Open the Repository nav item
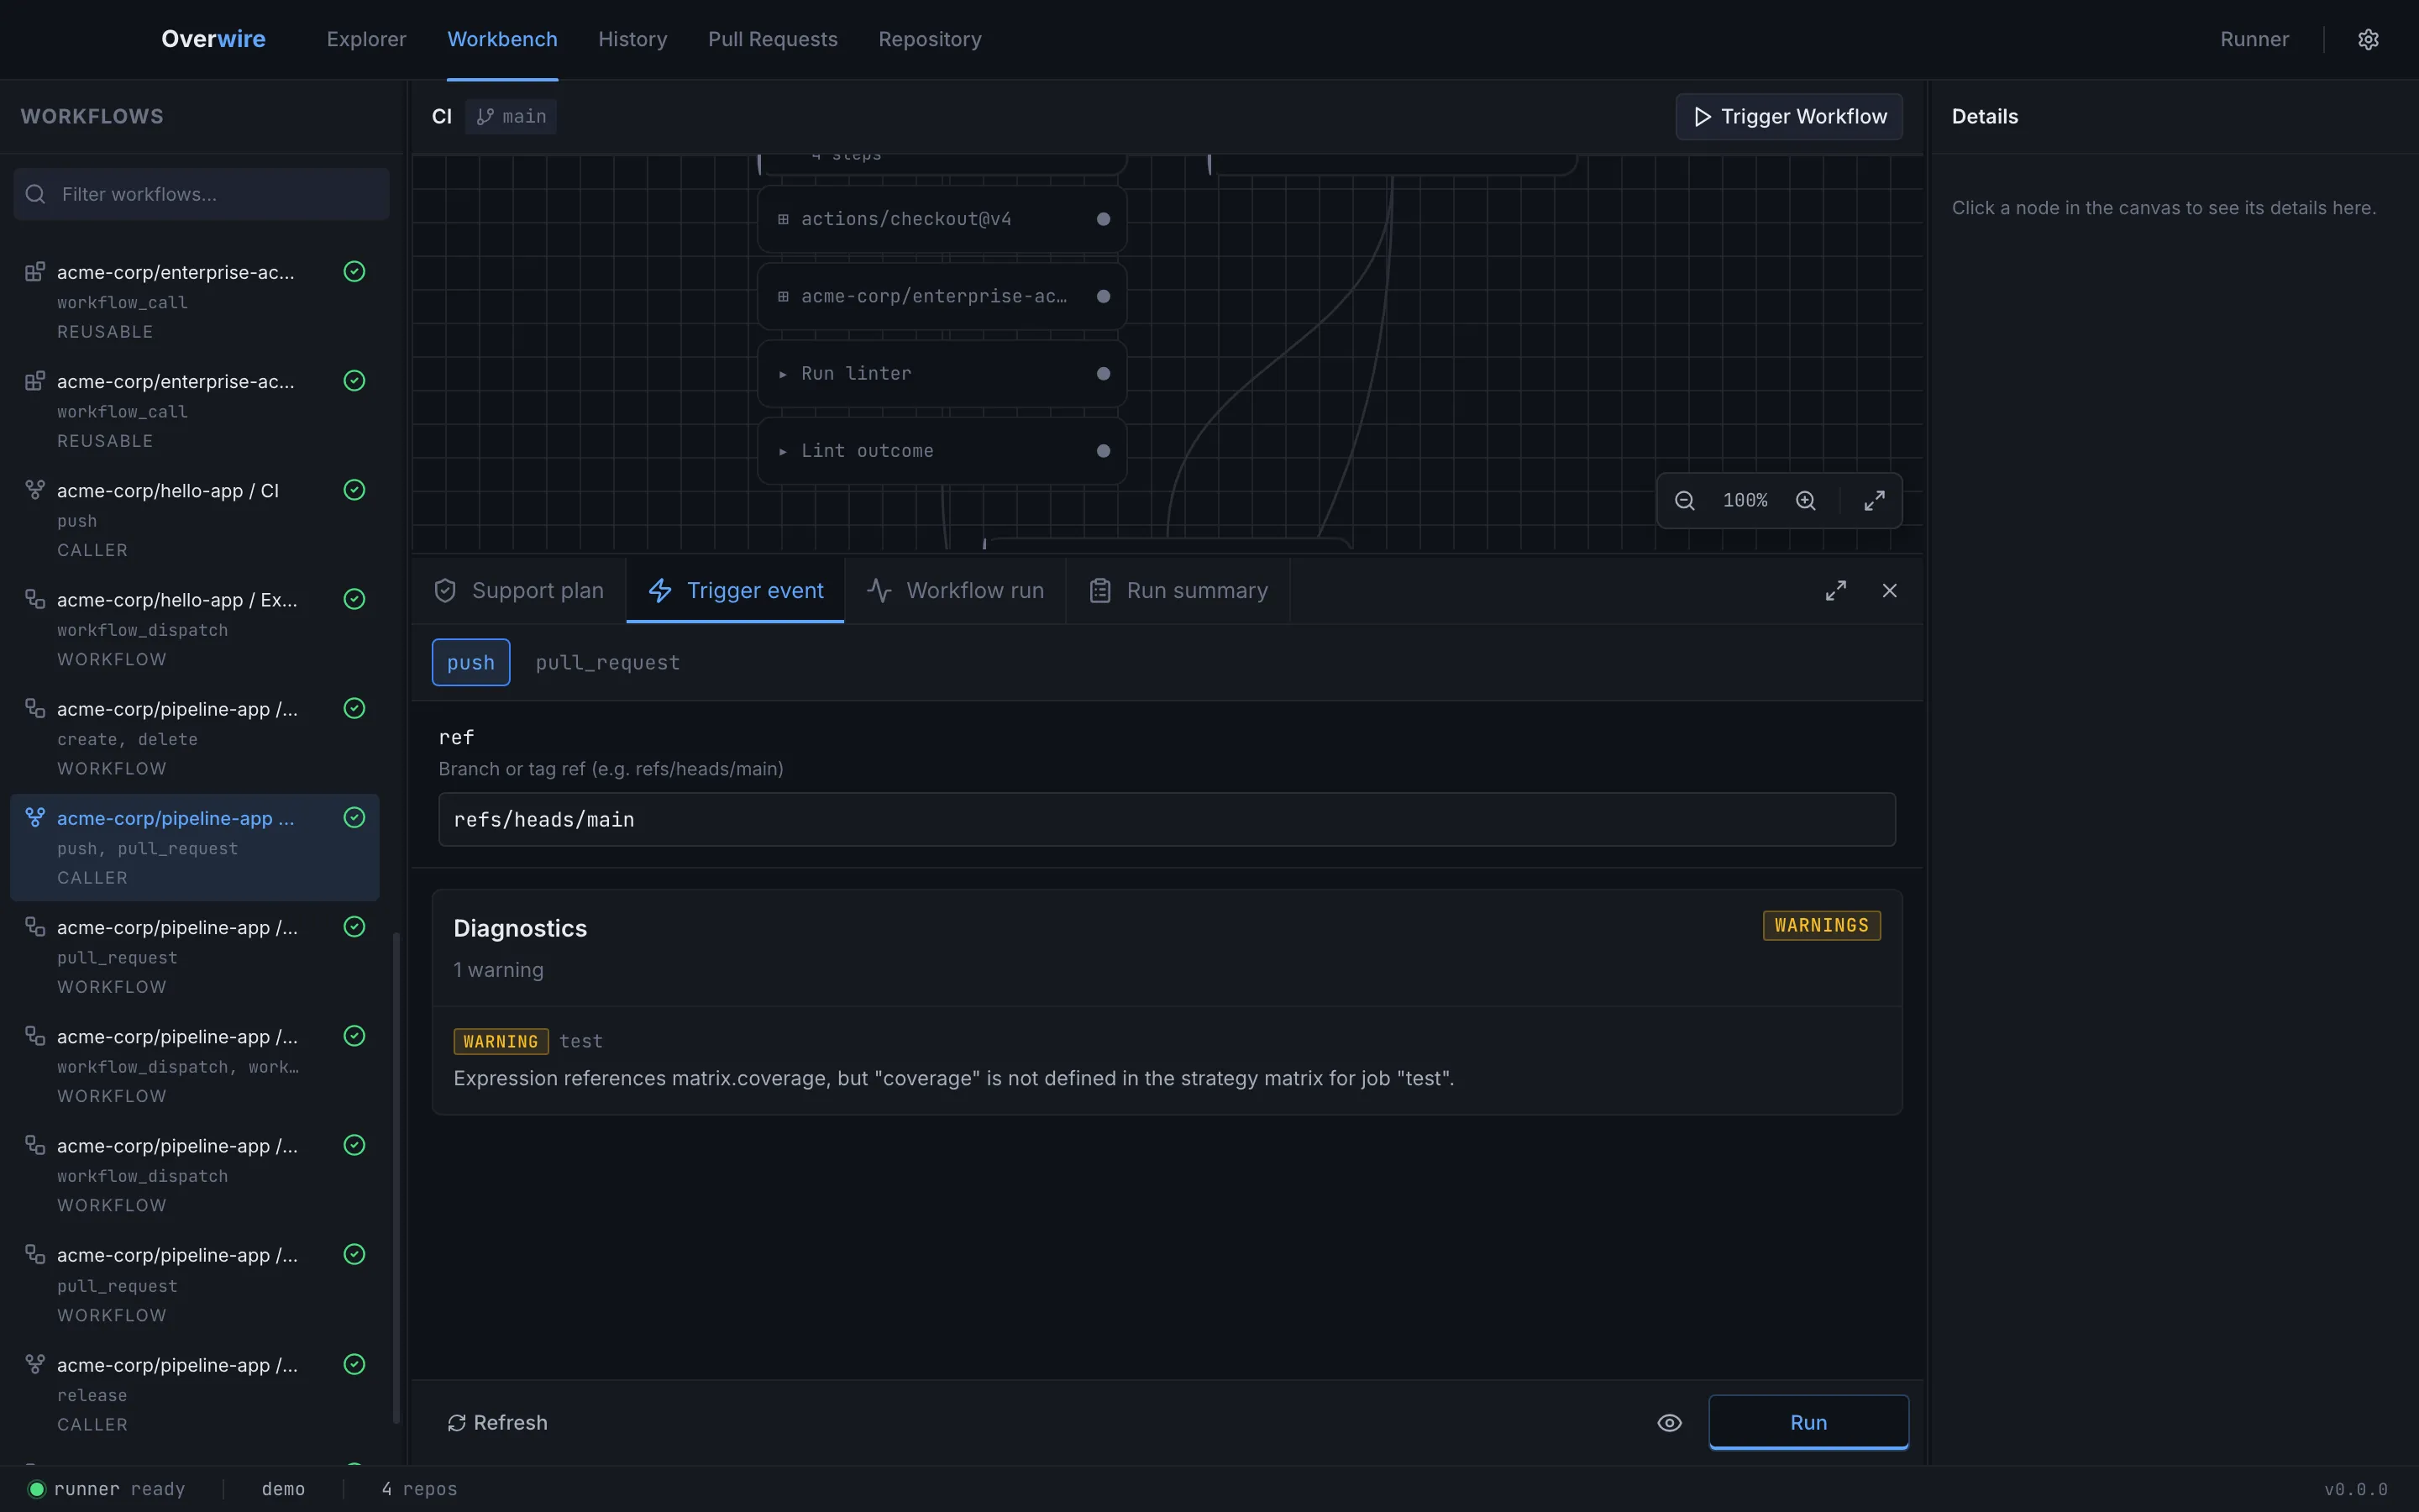This screenshot has width=2419, height=1512. [930, 39]
